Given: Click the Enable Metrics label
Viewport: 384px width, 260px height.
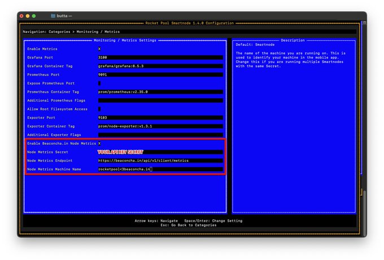Looking at the screenshot, I should coord(42,49).
